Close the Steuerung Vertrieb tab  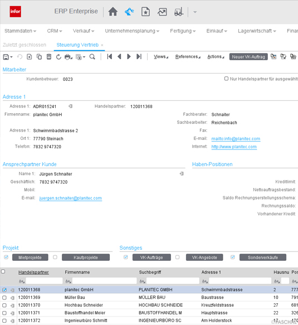[102, 45]
